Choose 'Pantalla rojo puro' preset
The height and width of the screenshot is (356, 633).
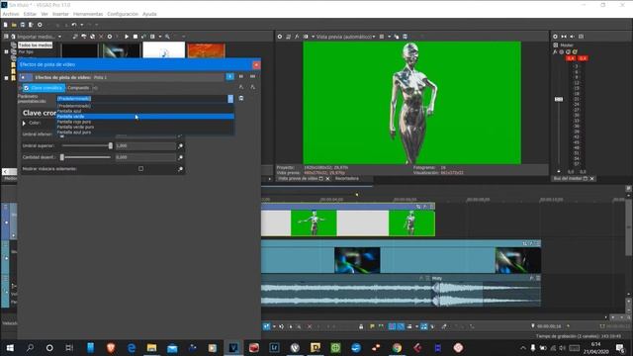(145, 122)
